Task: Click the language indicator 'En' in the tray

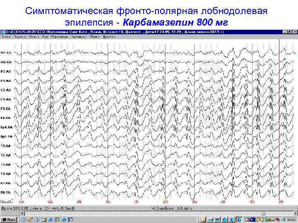Action: coord(252,220)
